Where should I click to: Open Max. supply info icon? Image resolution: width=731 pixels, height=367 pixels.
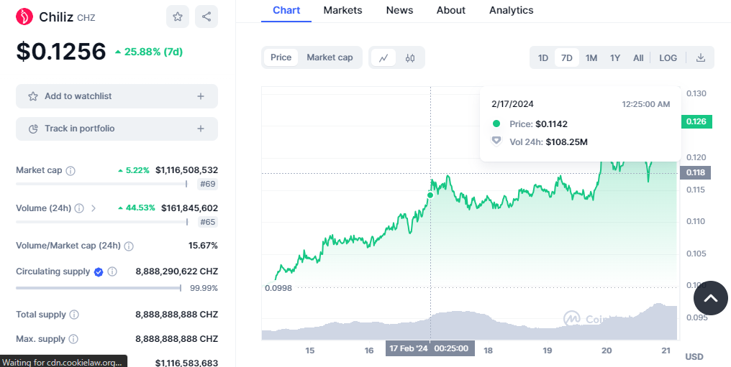click(x=73, y=339)
